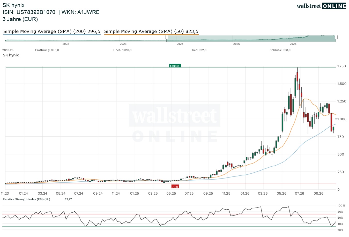The height and width of the screenshot is (237, 349).
Task: Click the red 79,0 low price marker
Action: tap(175, 187)
